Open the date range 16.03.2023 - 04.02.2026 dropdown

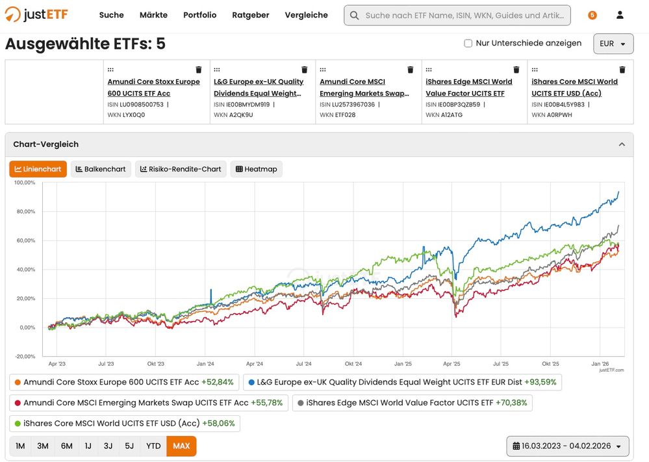(x=568, y=446)
